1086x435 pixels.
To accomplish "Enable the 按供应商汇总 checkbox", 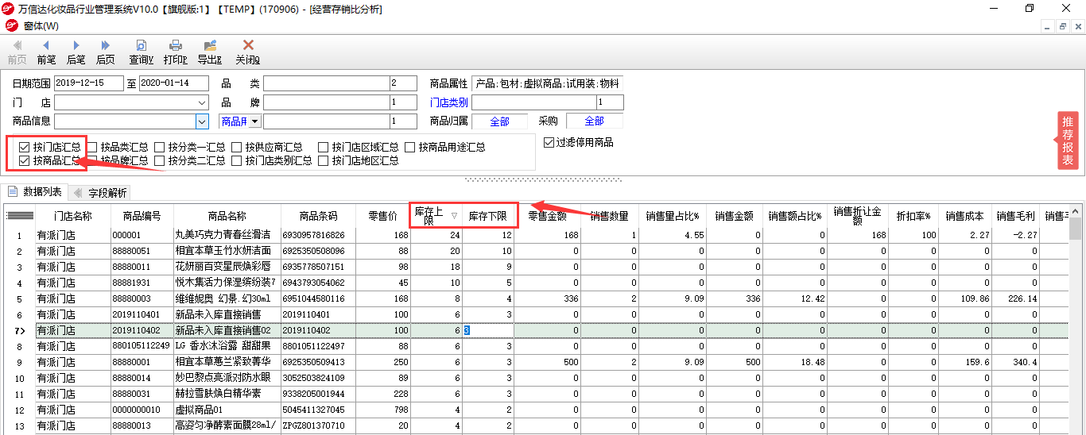I will click(237, 147).
